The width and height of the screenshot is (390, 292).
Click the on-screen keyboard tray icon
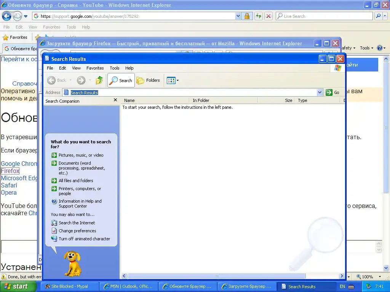pos(351,286)
